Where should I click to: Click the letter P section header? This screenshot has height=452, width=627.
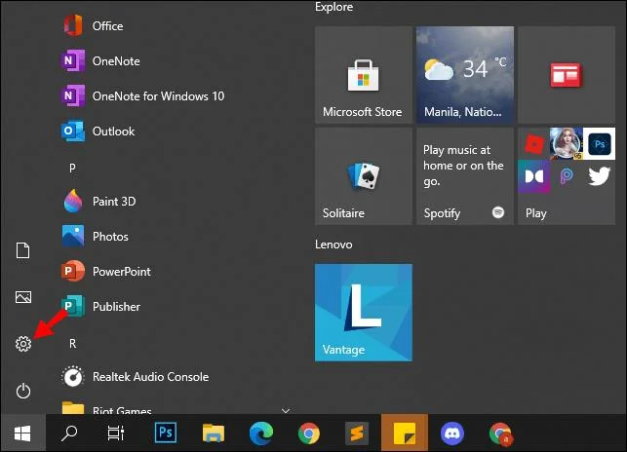pos(72,168)
